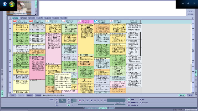Open reservation results list icon
This screenshot has height=111, width=198.
pyautogui.click(x=129, y=105)
